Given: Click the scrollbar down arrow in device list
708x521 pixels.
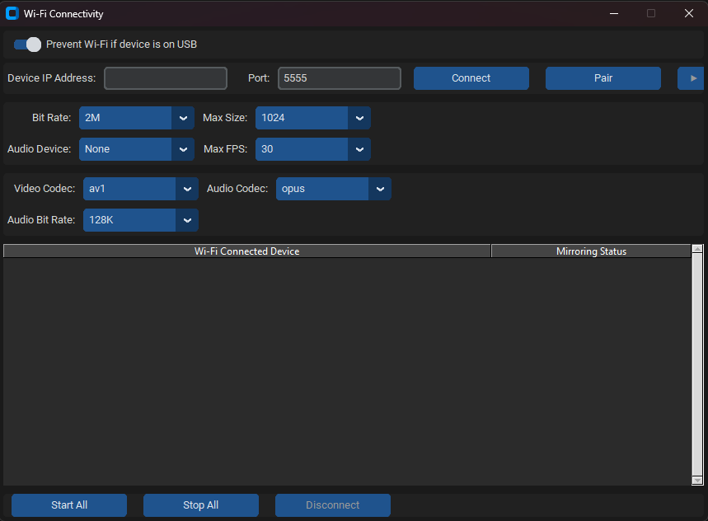Looking at the screenshot, I should [x=697, y=481].
